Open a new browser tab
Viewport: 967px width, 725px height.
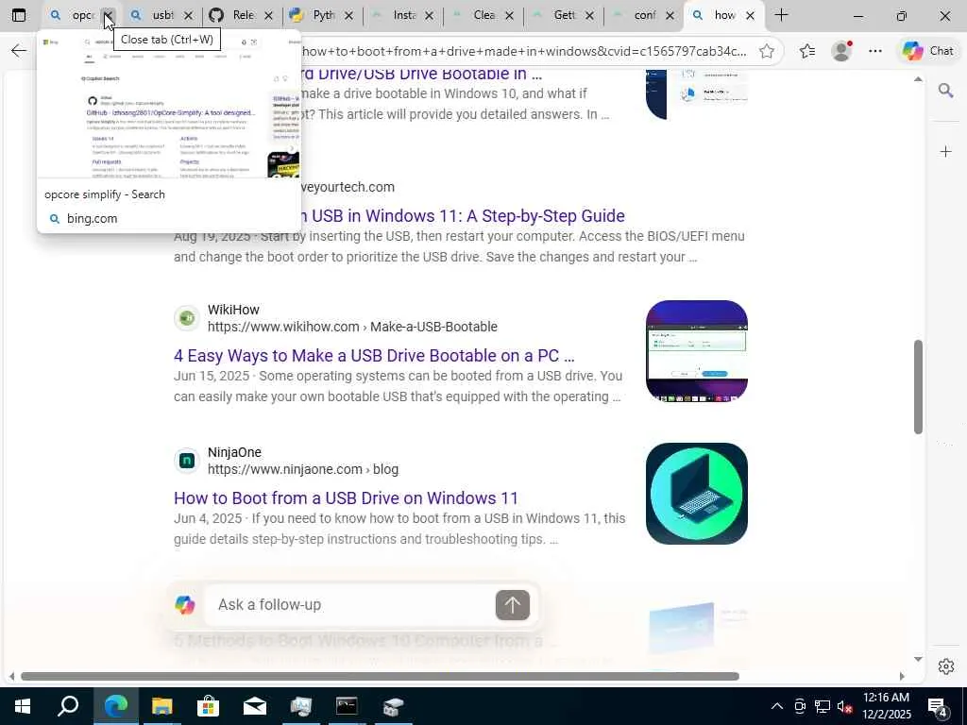pyautogui.click(x=781, y=15)
